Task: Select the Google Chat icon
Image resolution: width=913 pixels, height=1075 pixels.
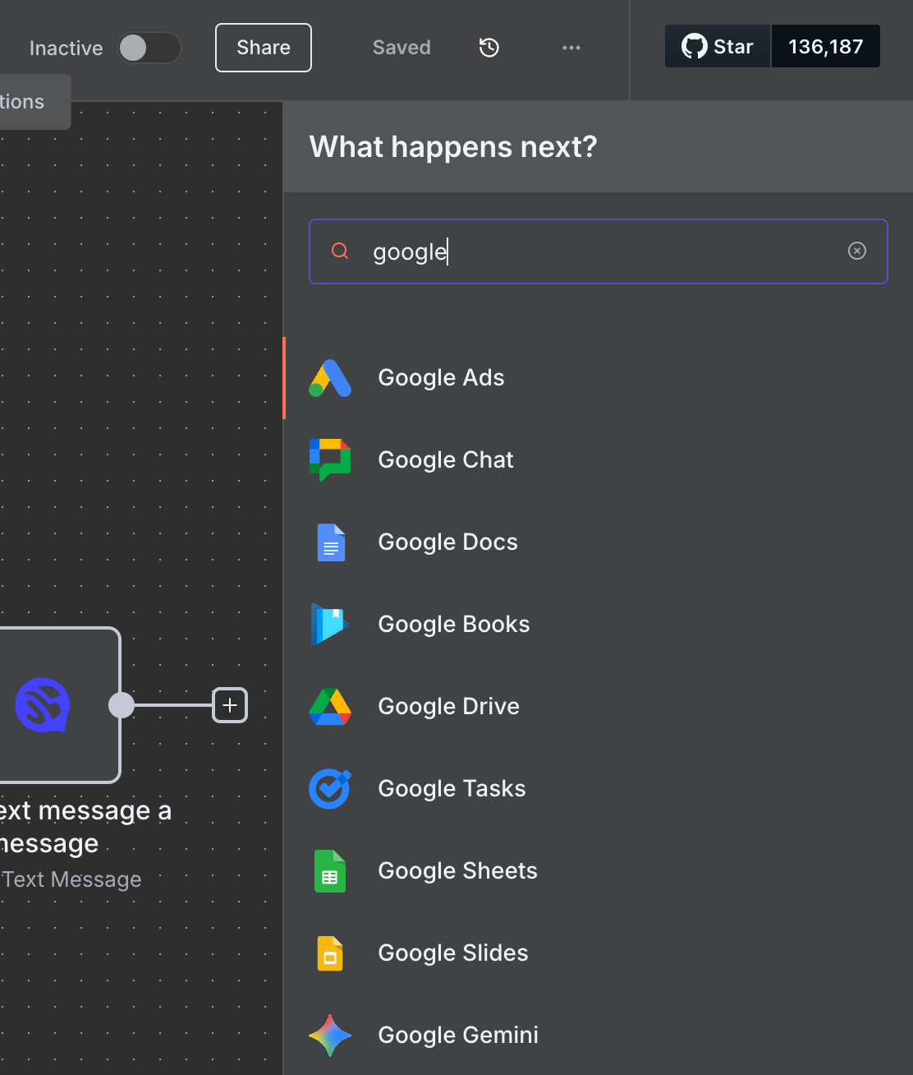Action: coord(330,460)
